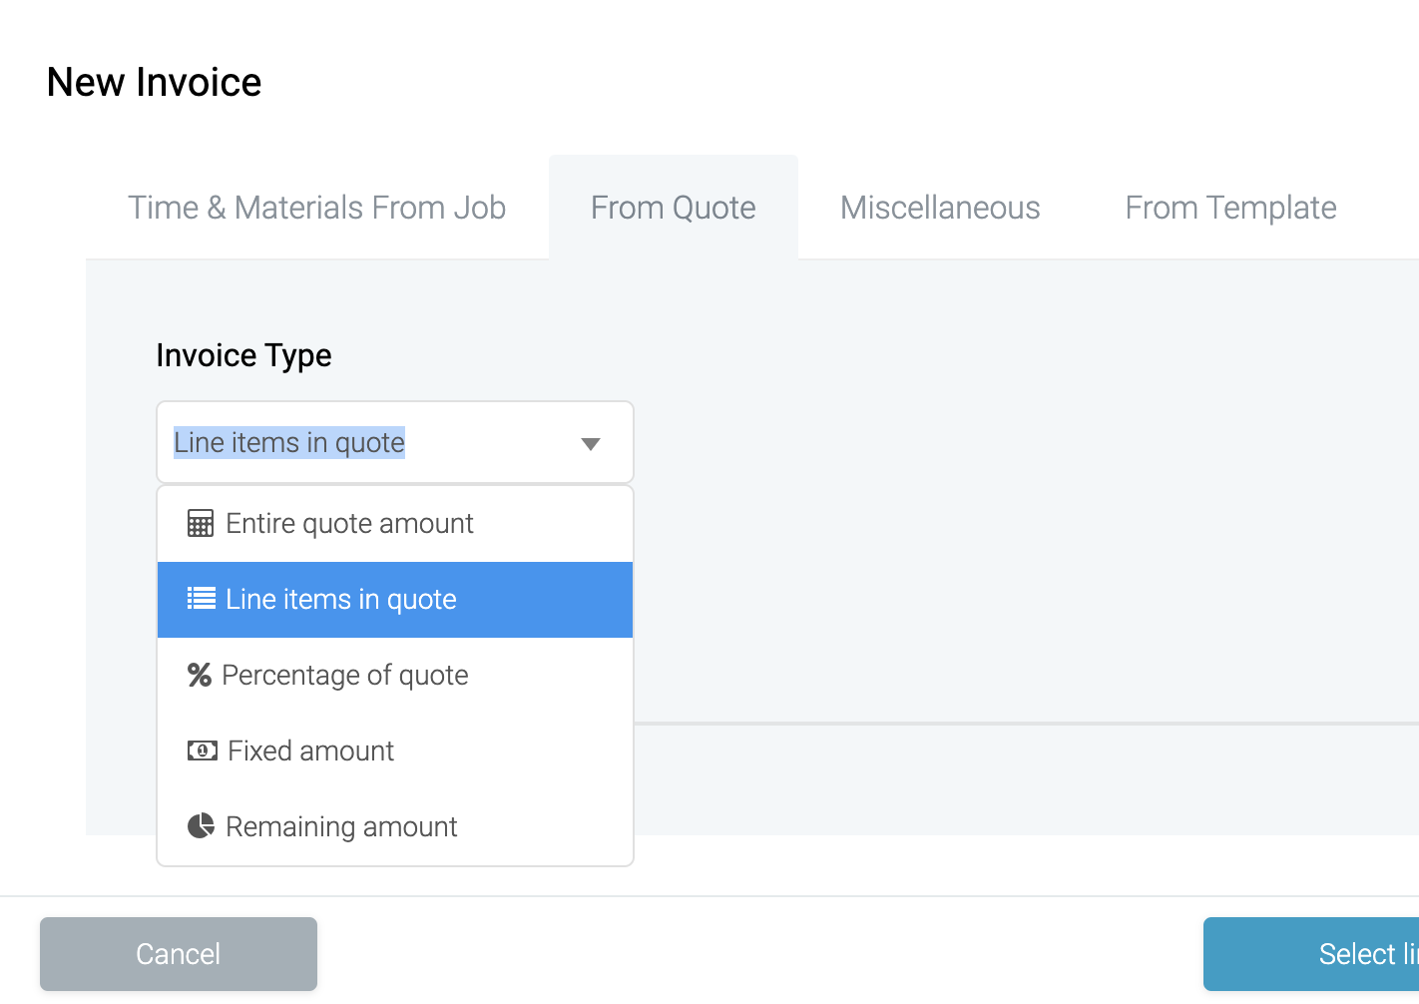Image resolution: width=1419 pixels, height=1004 pixels.
Task: Select the highlighted Line items in quote entry
Action: [x=339, y=599]
